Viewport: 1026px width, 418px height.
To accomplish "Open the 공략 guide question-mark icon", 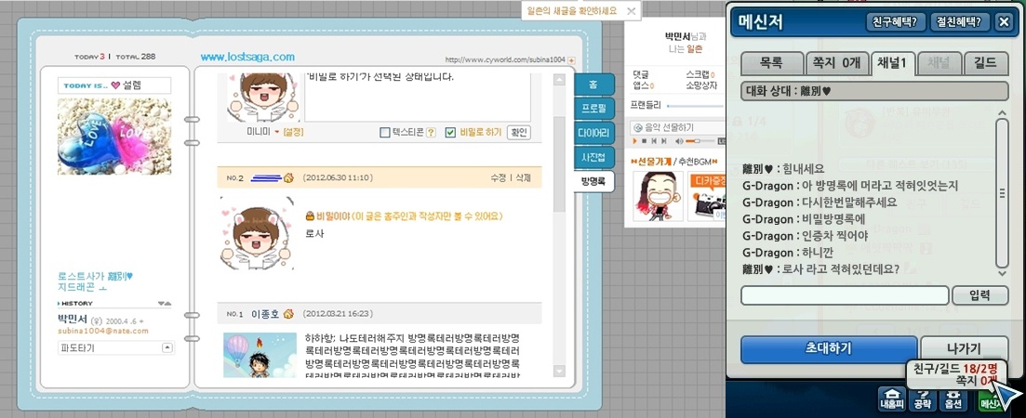I will [922, 398].
